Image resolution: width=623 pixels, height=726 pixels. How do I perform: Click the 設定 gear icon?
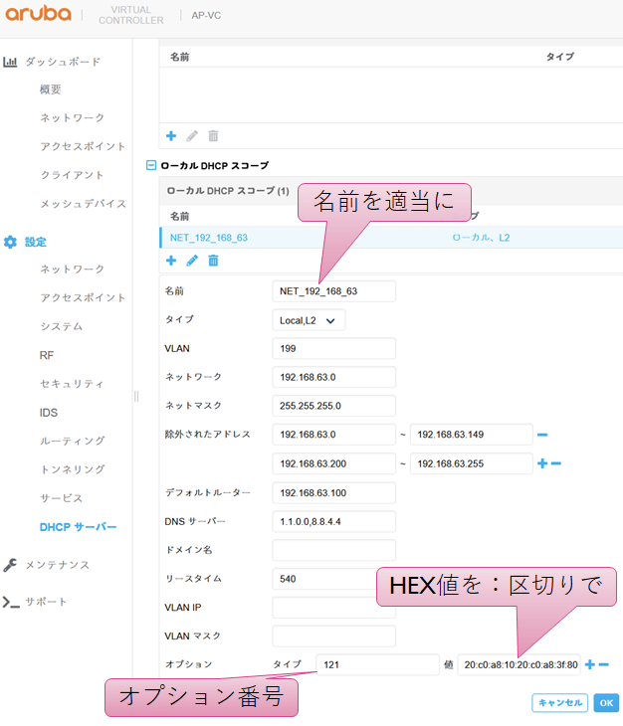10,242
